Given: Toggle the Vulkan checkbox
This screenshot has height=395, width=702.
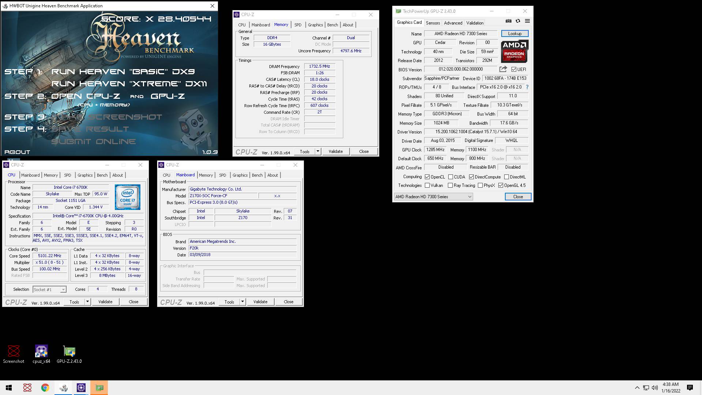Looking at the screenshot, I should (427, 185).
